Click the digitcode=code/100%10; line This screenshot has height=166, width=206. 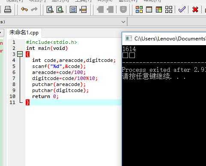tap(65, 78)
